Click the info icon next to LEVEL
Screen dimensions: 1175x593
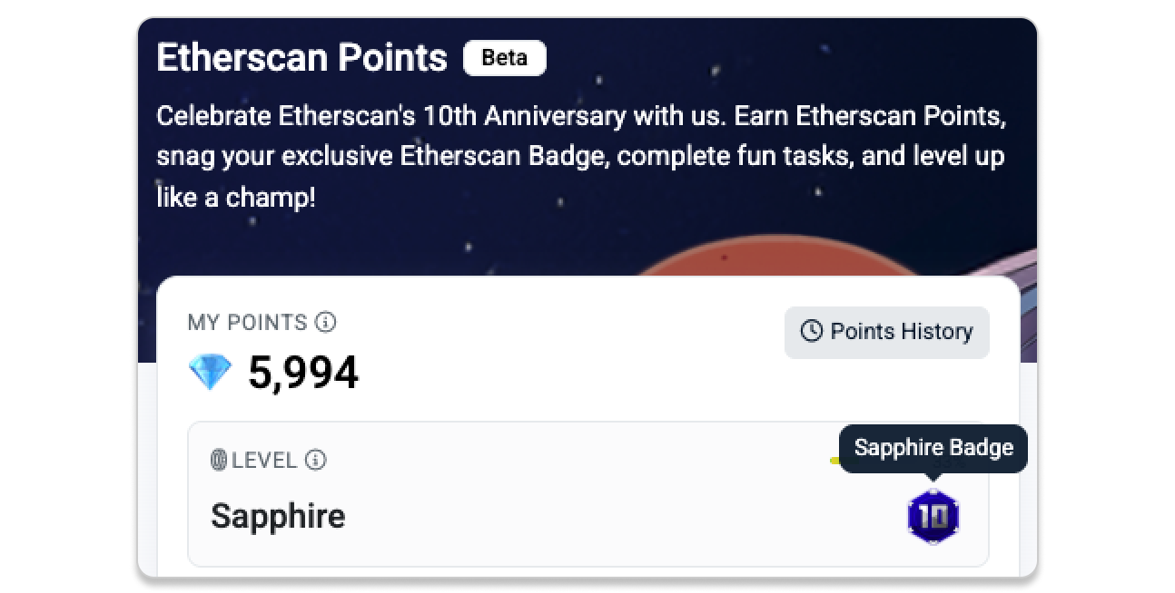tap(315, 461)
